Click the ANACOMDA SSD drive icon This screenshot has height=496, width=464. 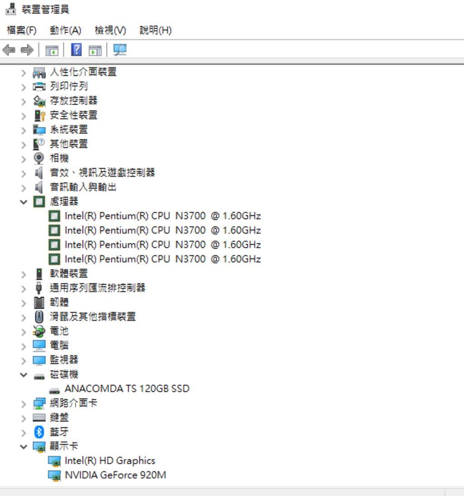point(54,391)
